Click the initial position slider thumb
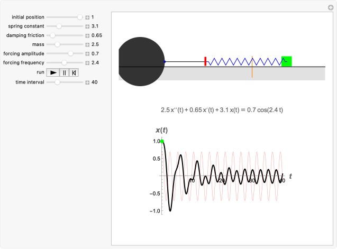Image resolution: width=337 pixels, height=249 pixels. tap(80, 17)
